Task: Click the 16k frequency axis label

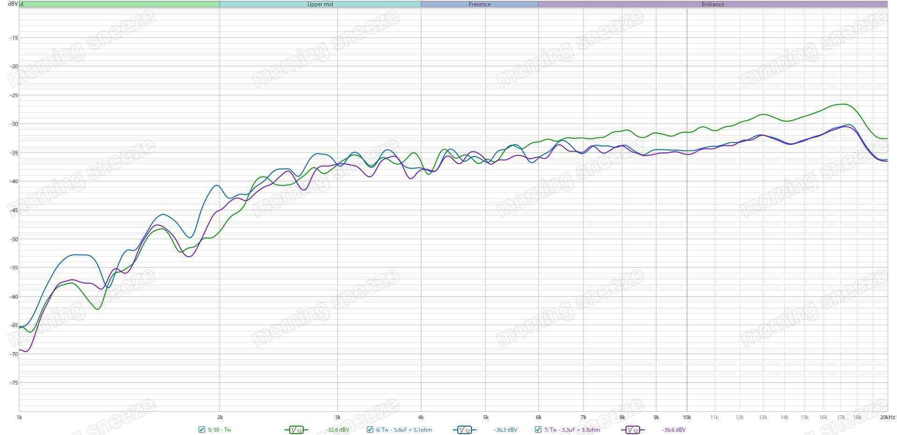Action: [823, 417]
